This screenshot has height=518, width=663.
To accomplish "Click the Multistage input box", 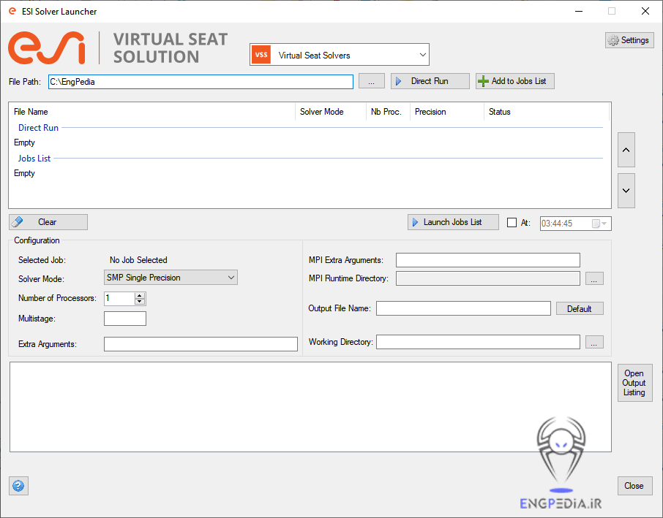I will tap(125, 319).
